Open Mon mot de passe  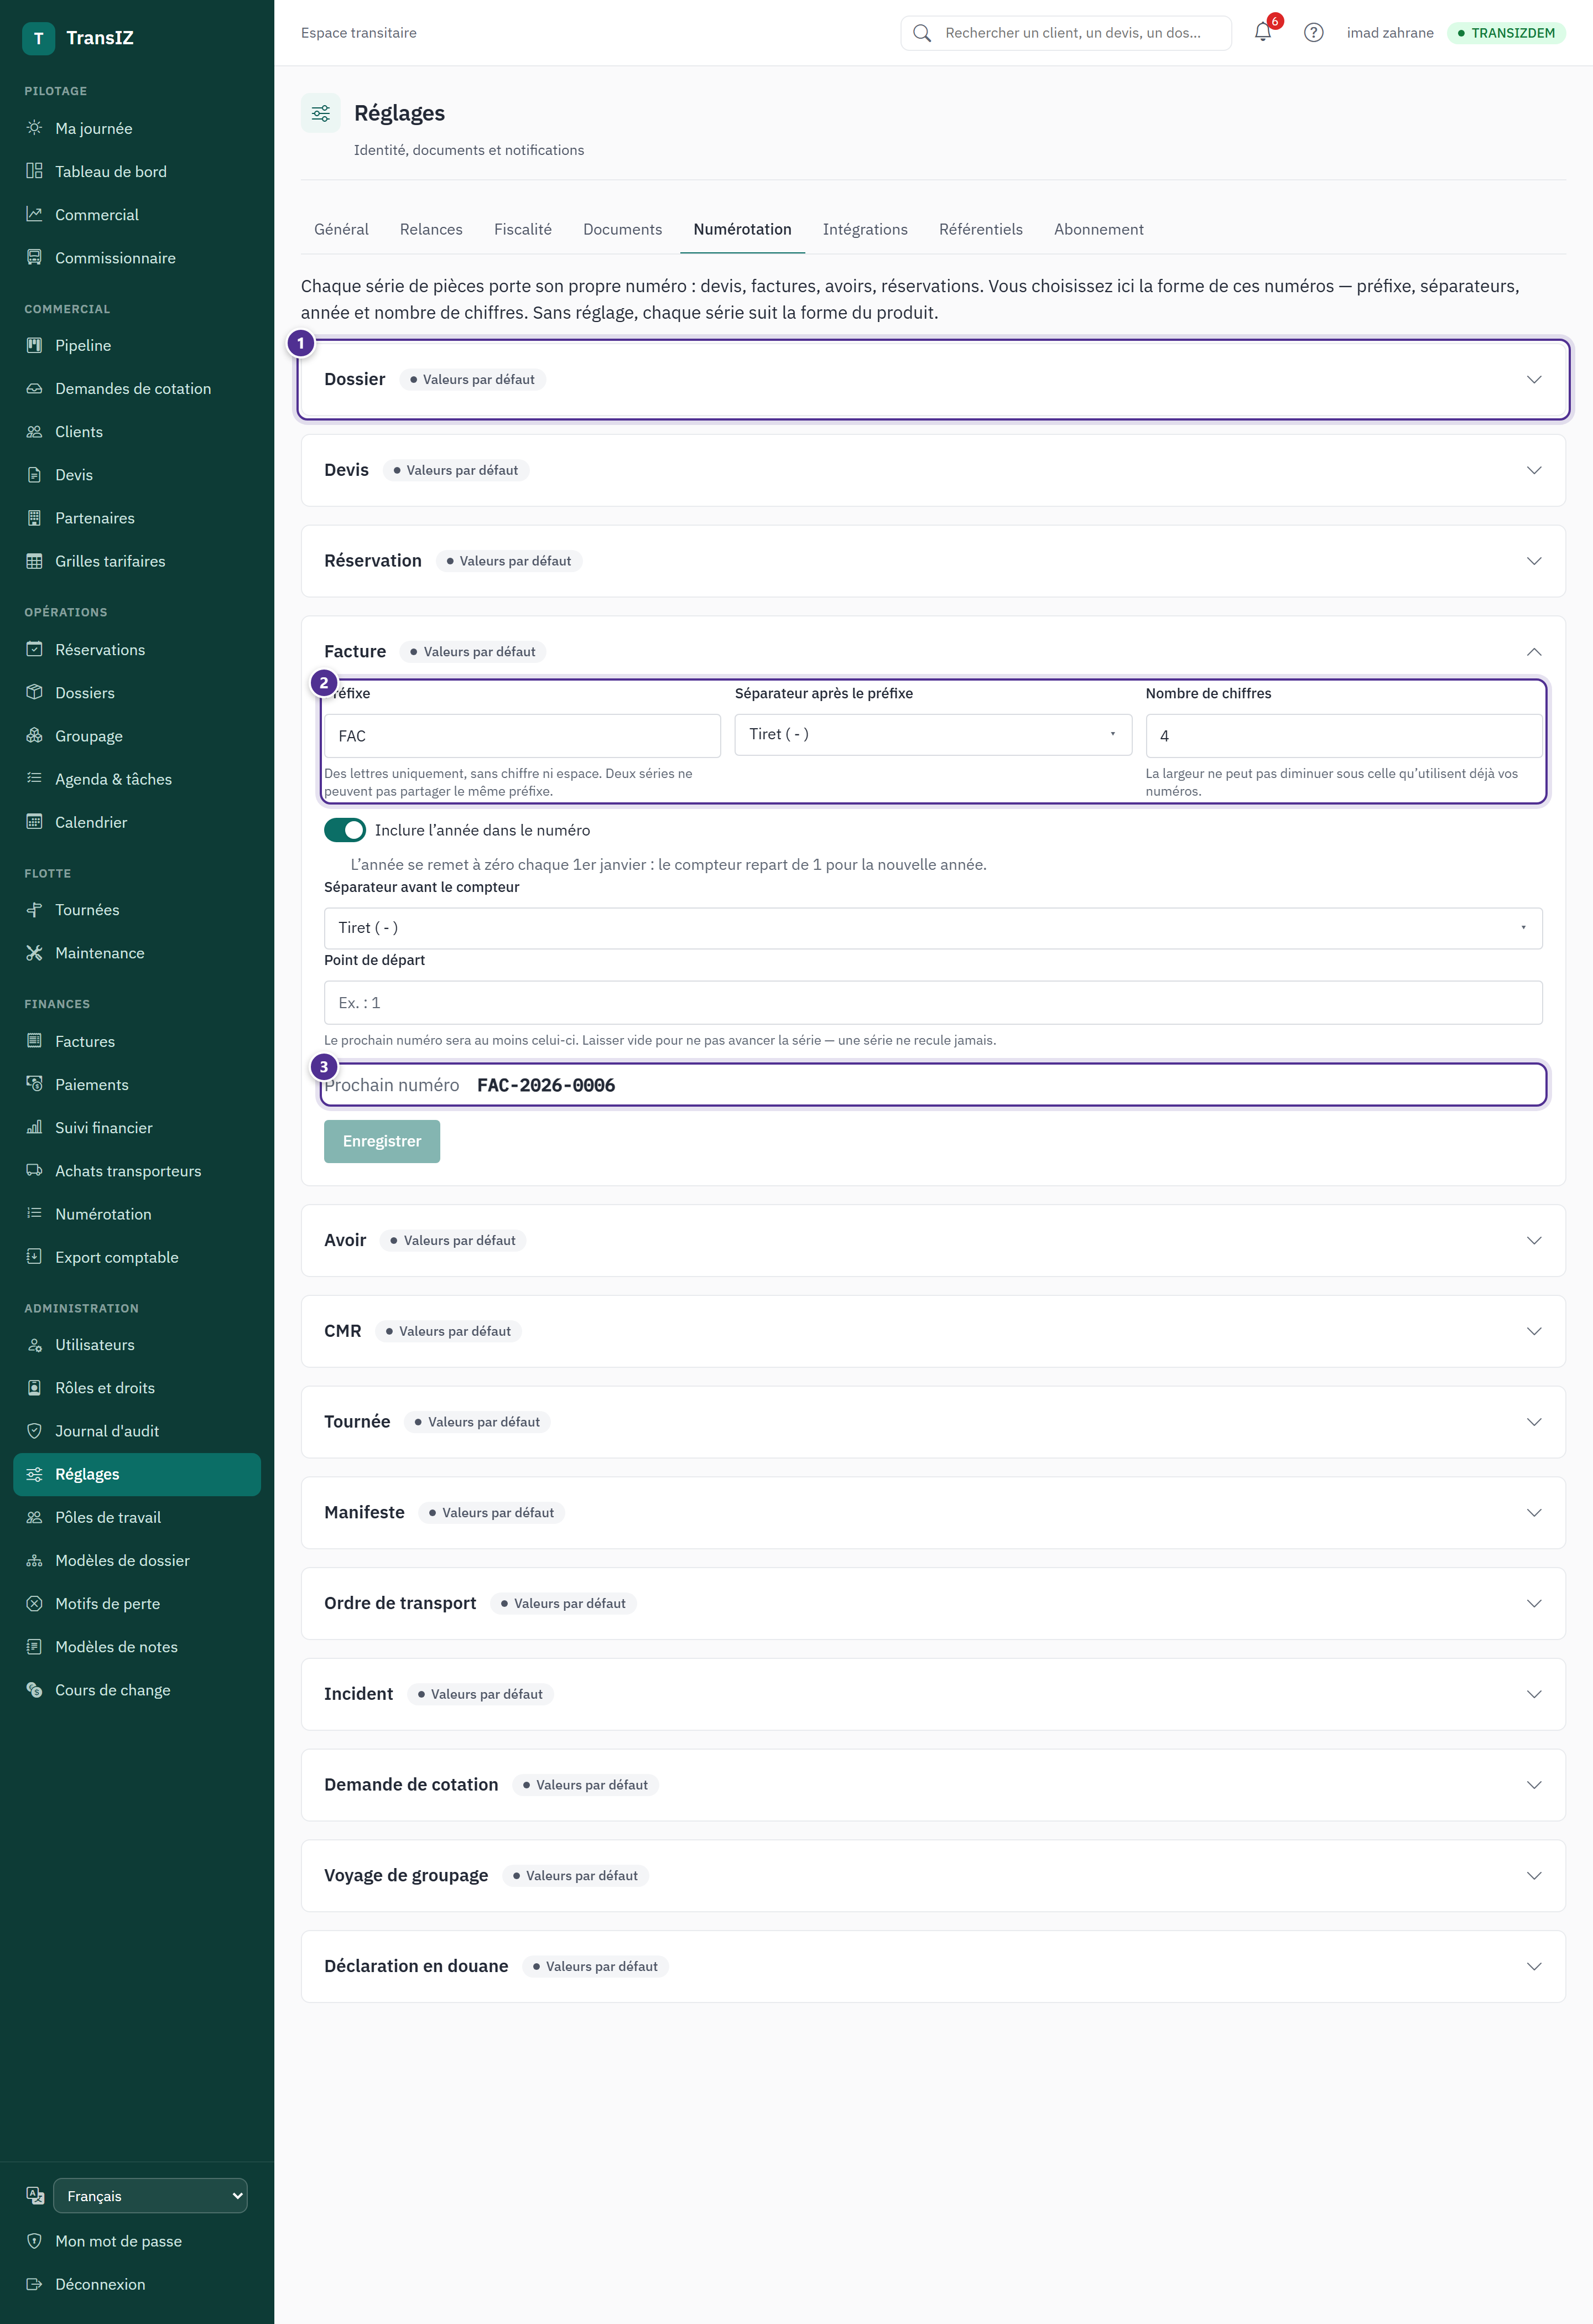coord(137,2240)
